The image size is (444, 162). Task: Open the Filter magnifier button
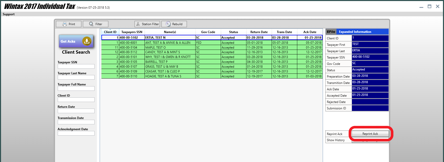click(x=96, y=24)
